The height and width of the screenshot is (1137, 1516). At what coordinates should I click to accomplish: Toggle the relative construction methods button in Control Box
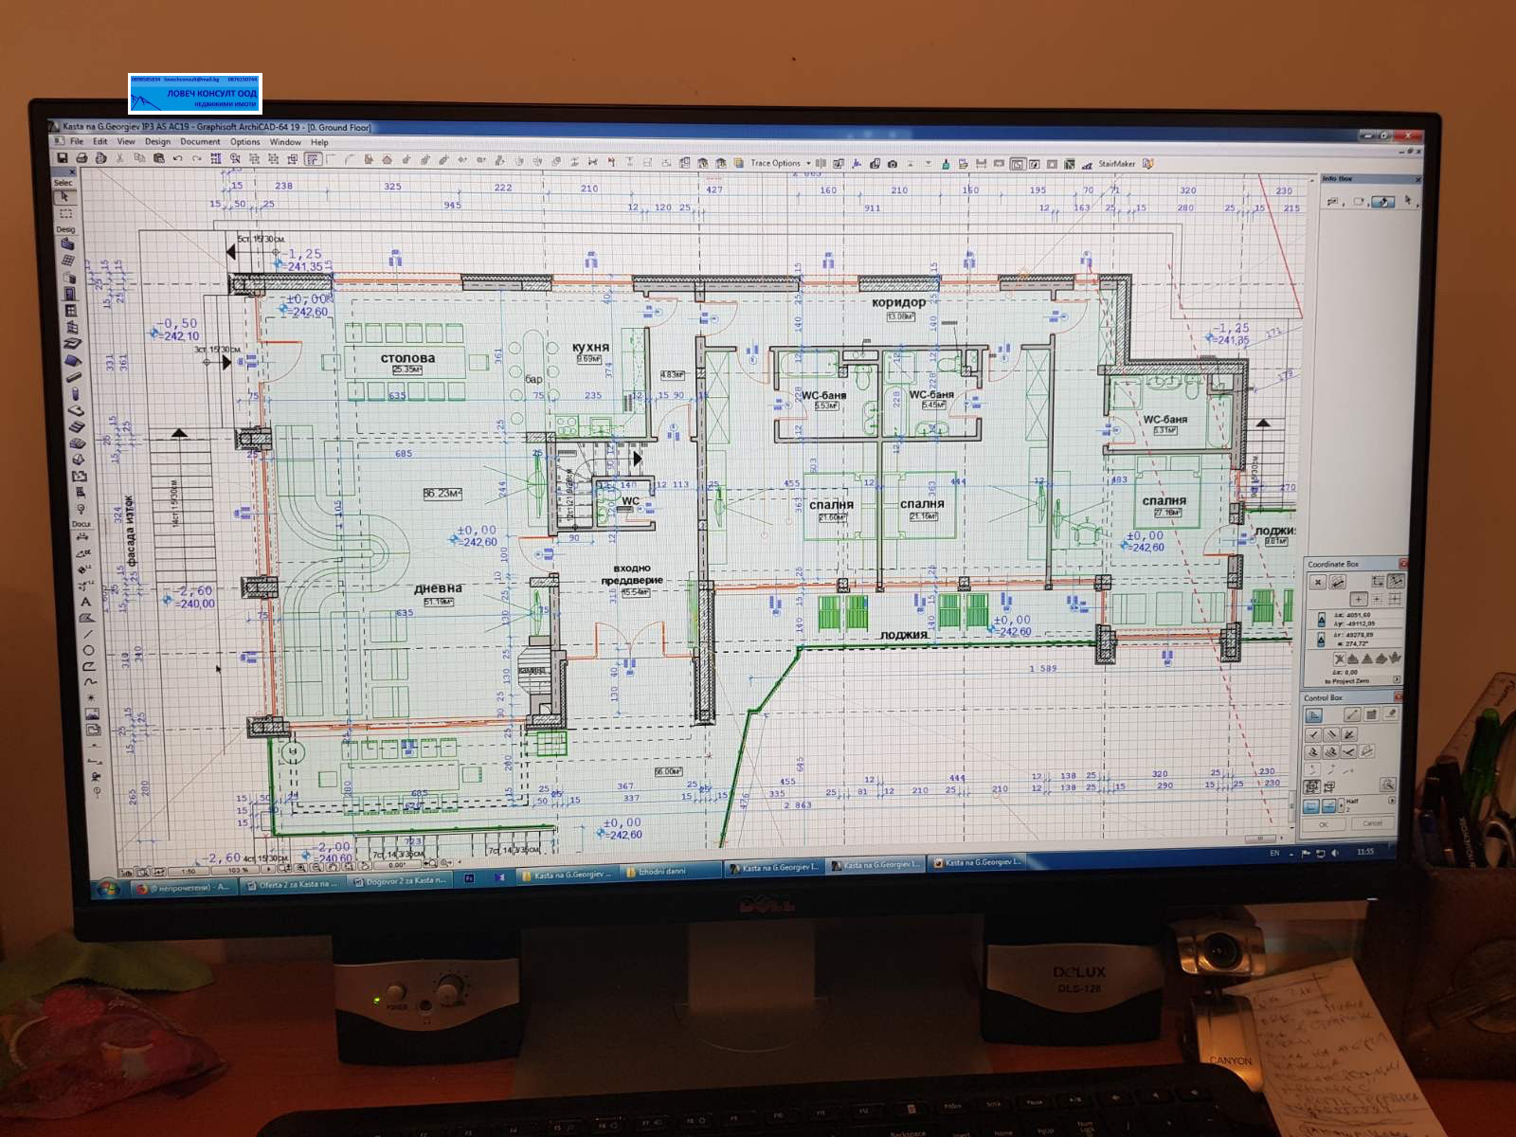coord(1313,715)
